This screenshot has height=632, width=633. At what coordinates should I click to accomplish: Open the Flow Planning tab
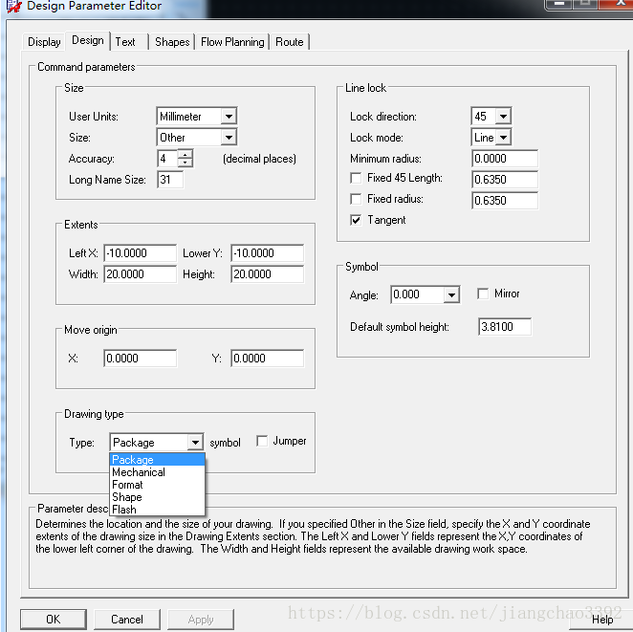232,42
